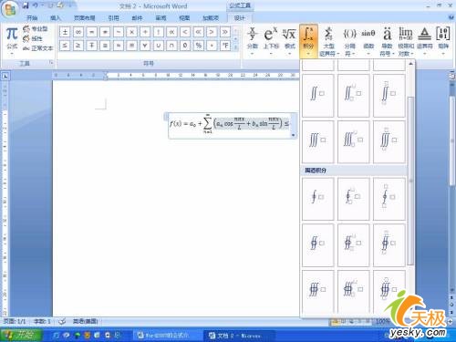Insert the division ÷ symbol

pos(145,32)
